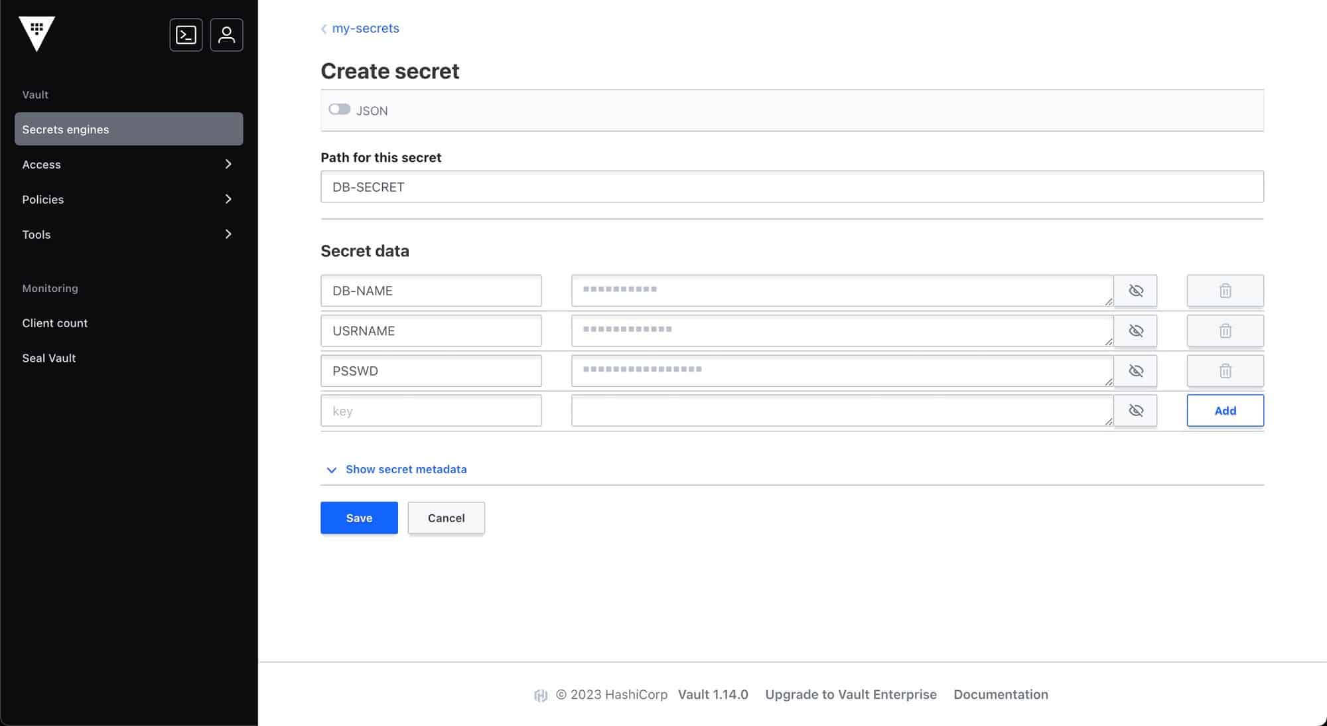1327x726 pixels.
Task: Click the Save button
Action: tap(359, 518)
